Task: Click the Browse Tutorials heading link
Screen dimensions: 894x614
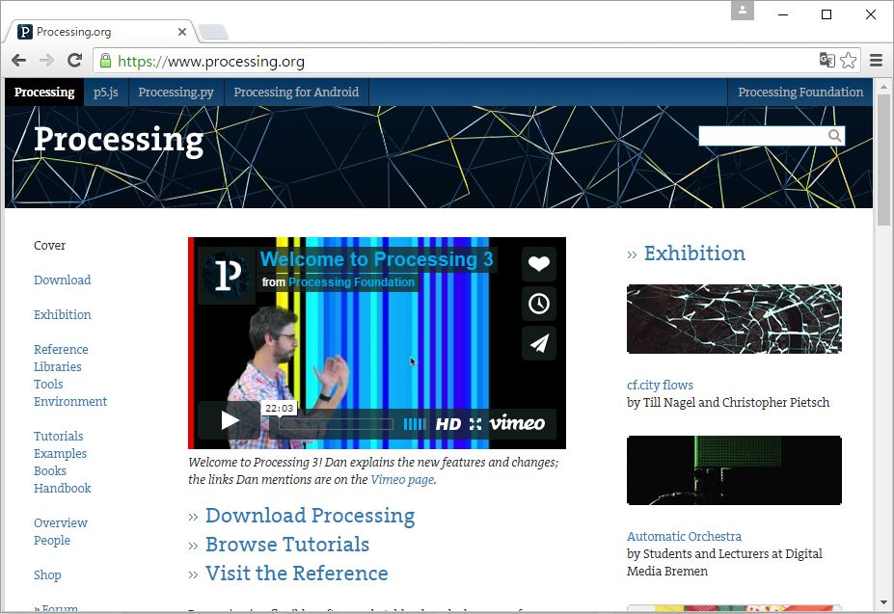Action: tap(287, 545)
